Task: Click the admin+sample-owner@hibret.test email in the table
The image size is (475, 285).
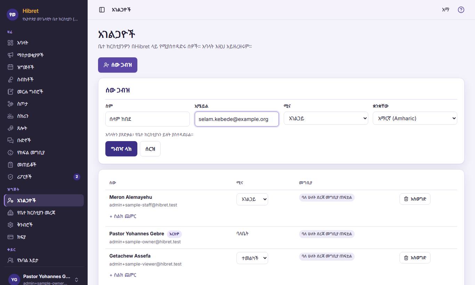Action: coord(145,242)
